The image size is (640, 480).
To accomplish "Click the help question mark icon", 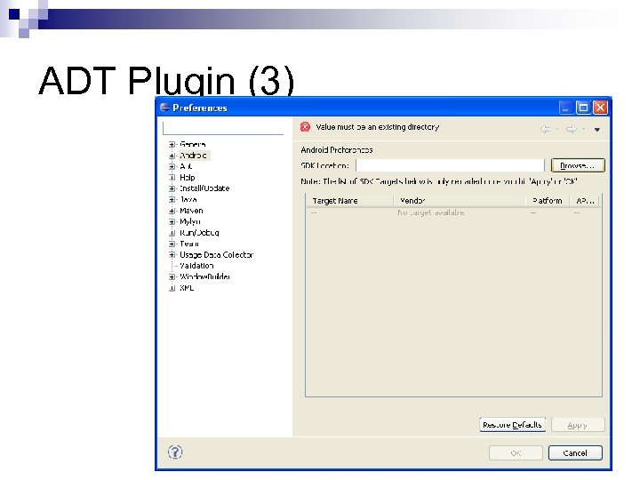I will click(x=175, y=452).
